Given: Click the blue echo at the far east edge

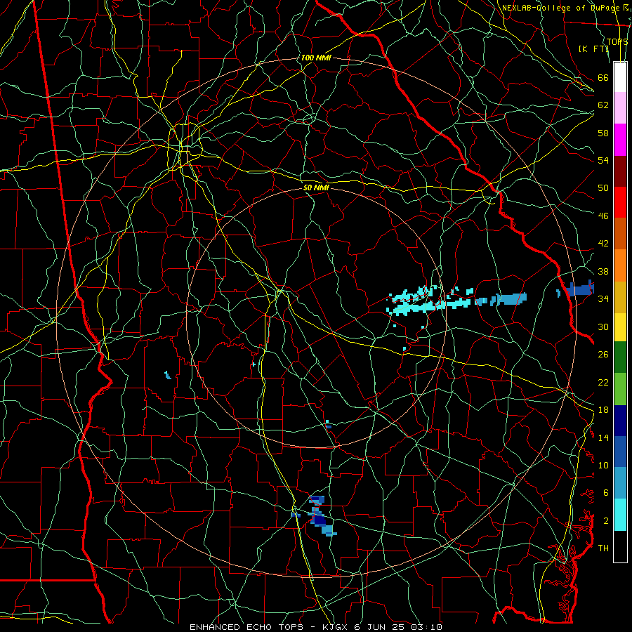Looking at the screenshot, I should [579, 289].
